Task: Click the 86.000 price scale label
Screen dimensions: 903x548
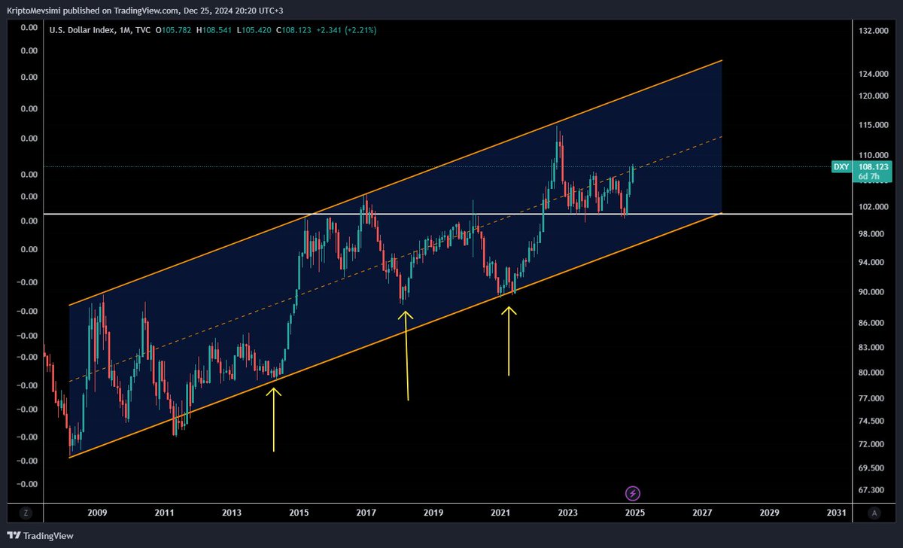Action: coord(873,323)
